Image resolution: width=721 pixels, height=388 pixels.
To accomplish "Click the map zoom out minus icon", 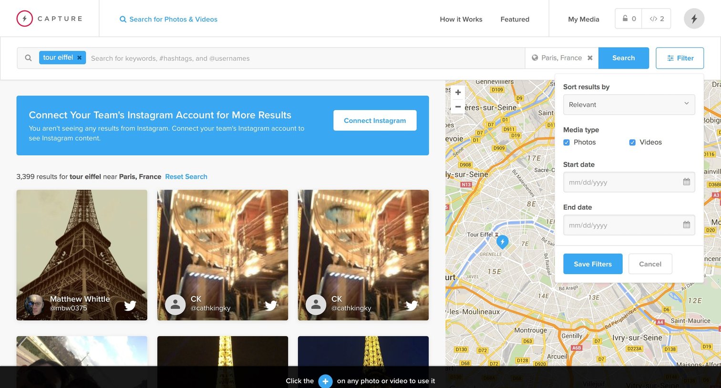I will [x=458, y=106].
